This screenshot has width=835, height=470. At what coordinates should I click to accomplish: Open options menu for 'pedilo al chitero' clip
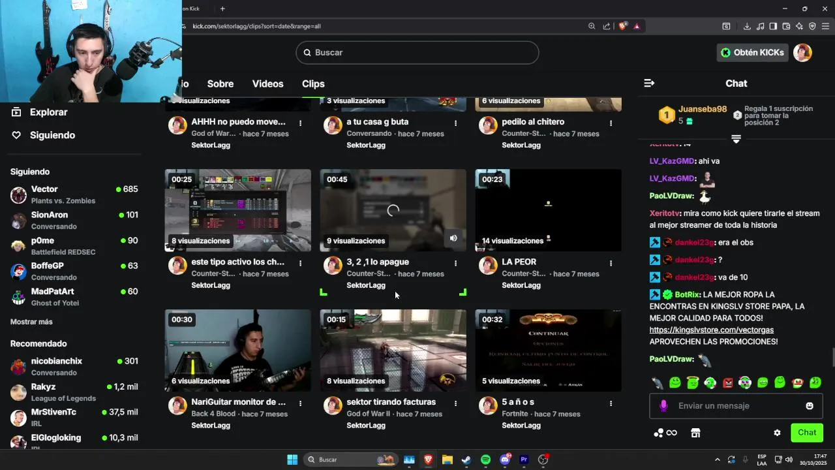611,123
